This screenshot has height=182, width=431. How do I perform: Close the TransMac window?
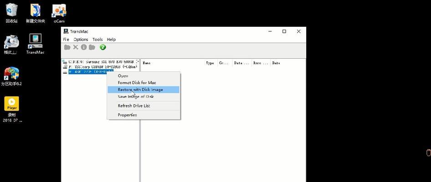pos(298,31)
